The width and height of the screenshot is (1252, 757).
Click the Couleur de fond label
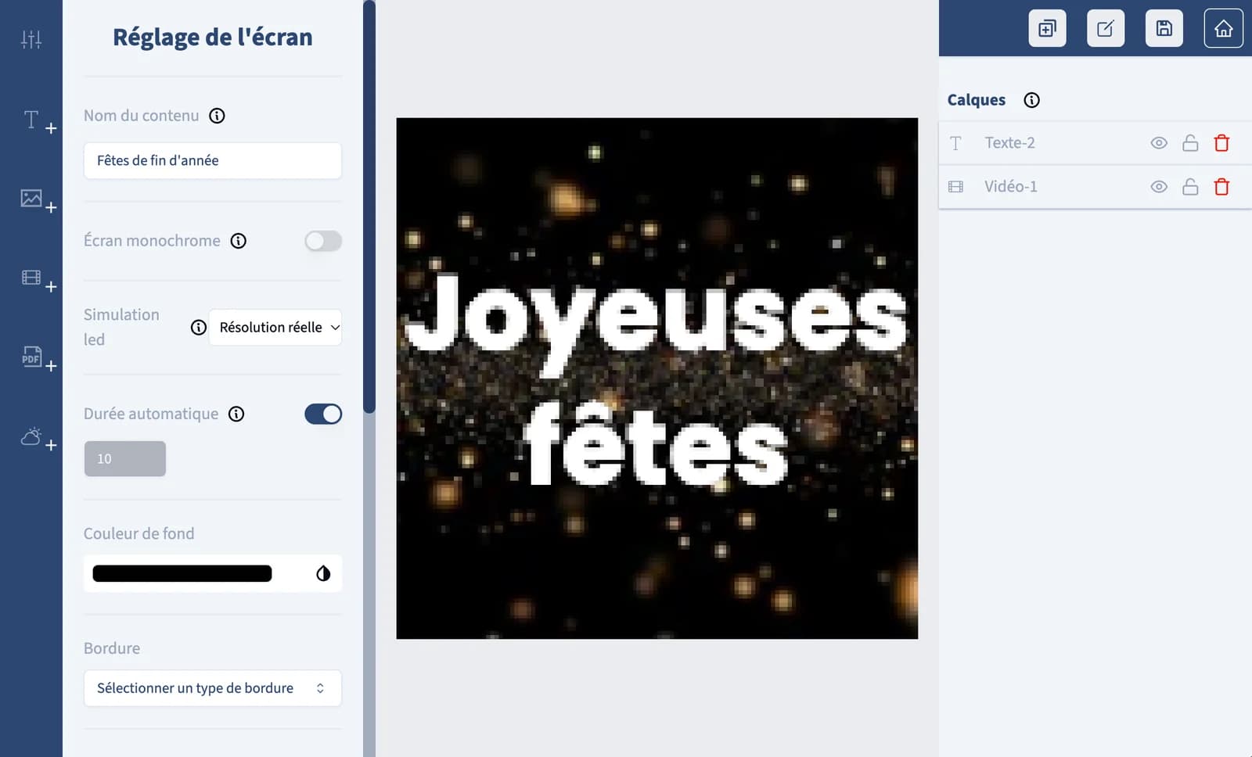tap(139, 533)
